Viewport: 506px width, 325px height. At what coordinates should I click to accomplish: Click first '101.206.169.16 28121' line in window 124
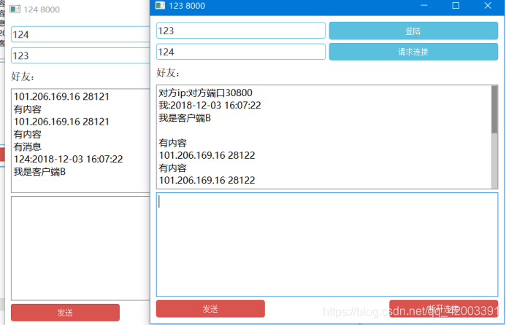point(61,97)
